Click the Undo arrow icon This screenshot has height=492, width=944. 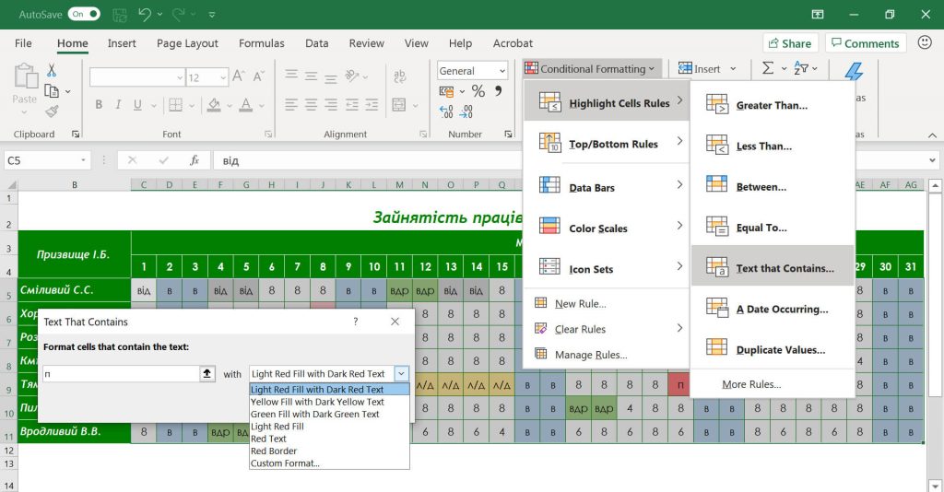(144, 14)
